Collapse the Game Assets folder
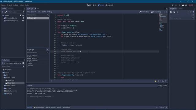Viewport: 196px width, 110px height. click(3, 78)
